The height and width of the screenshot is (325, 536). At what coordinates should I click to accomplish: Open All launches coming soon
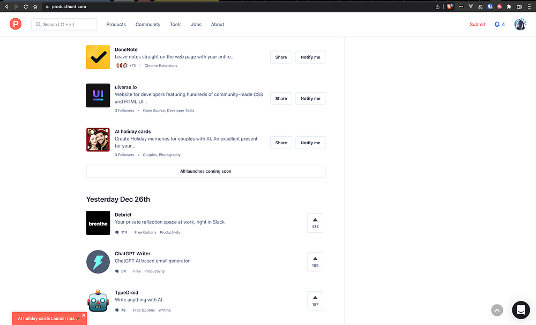(x=206, y=171)
